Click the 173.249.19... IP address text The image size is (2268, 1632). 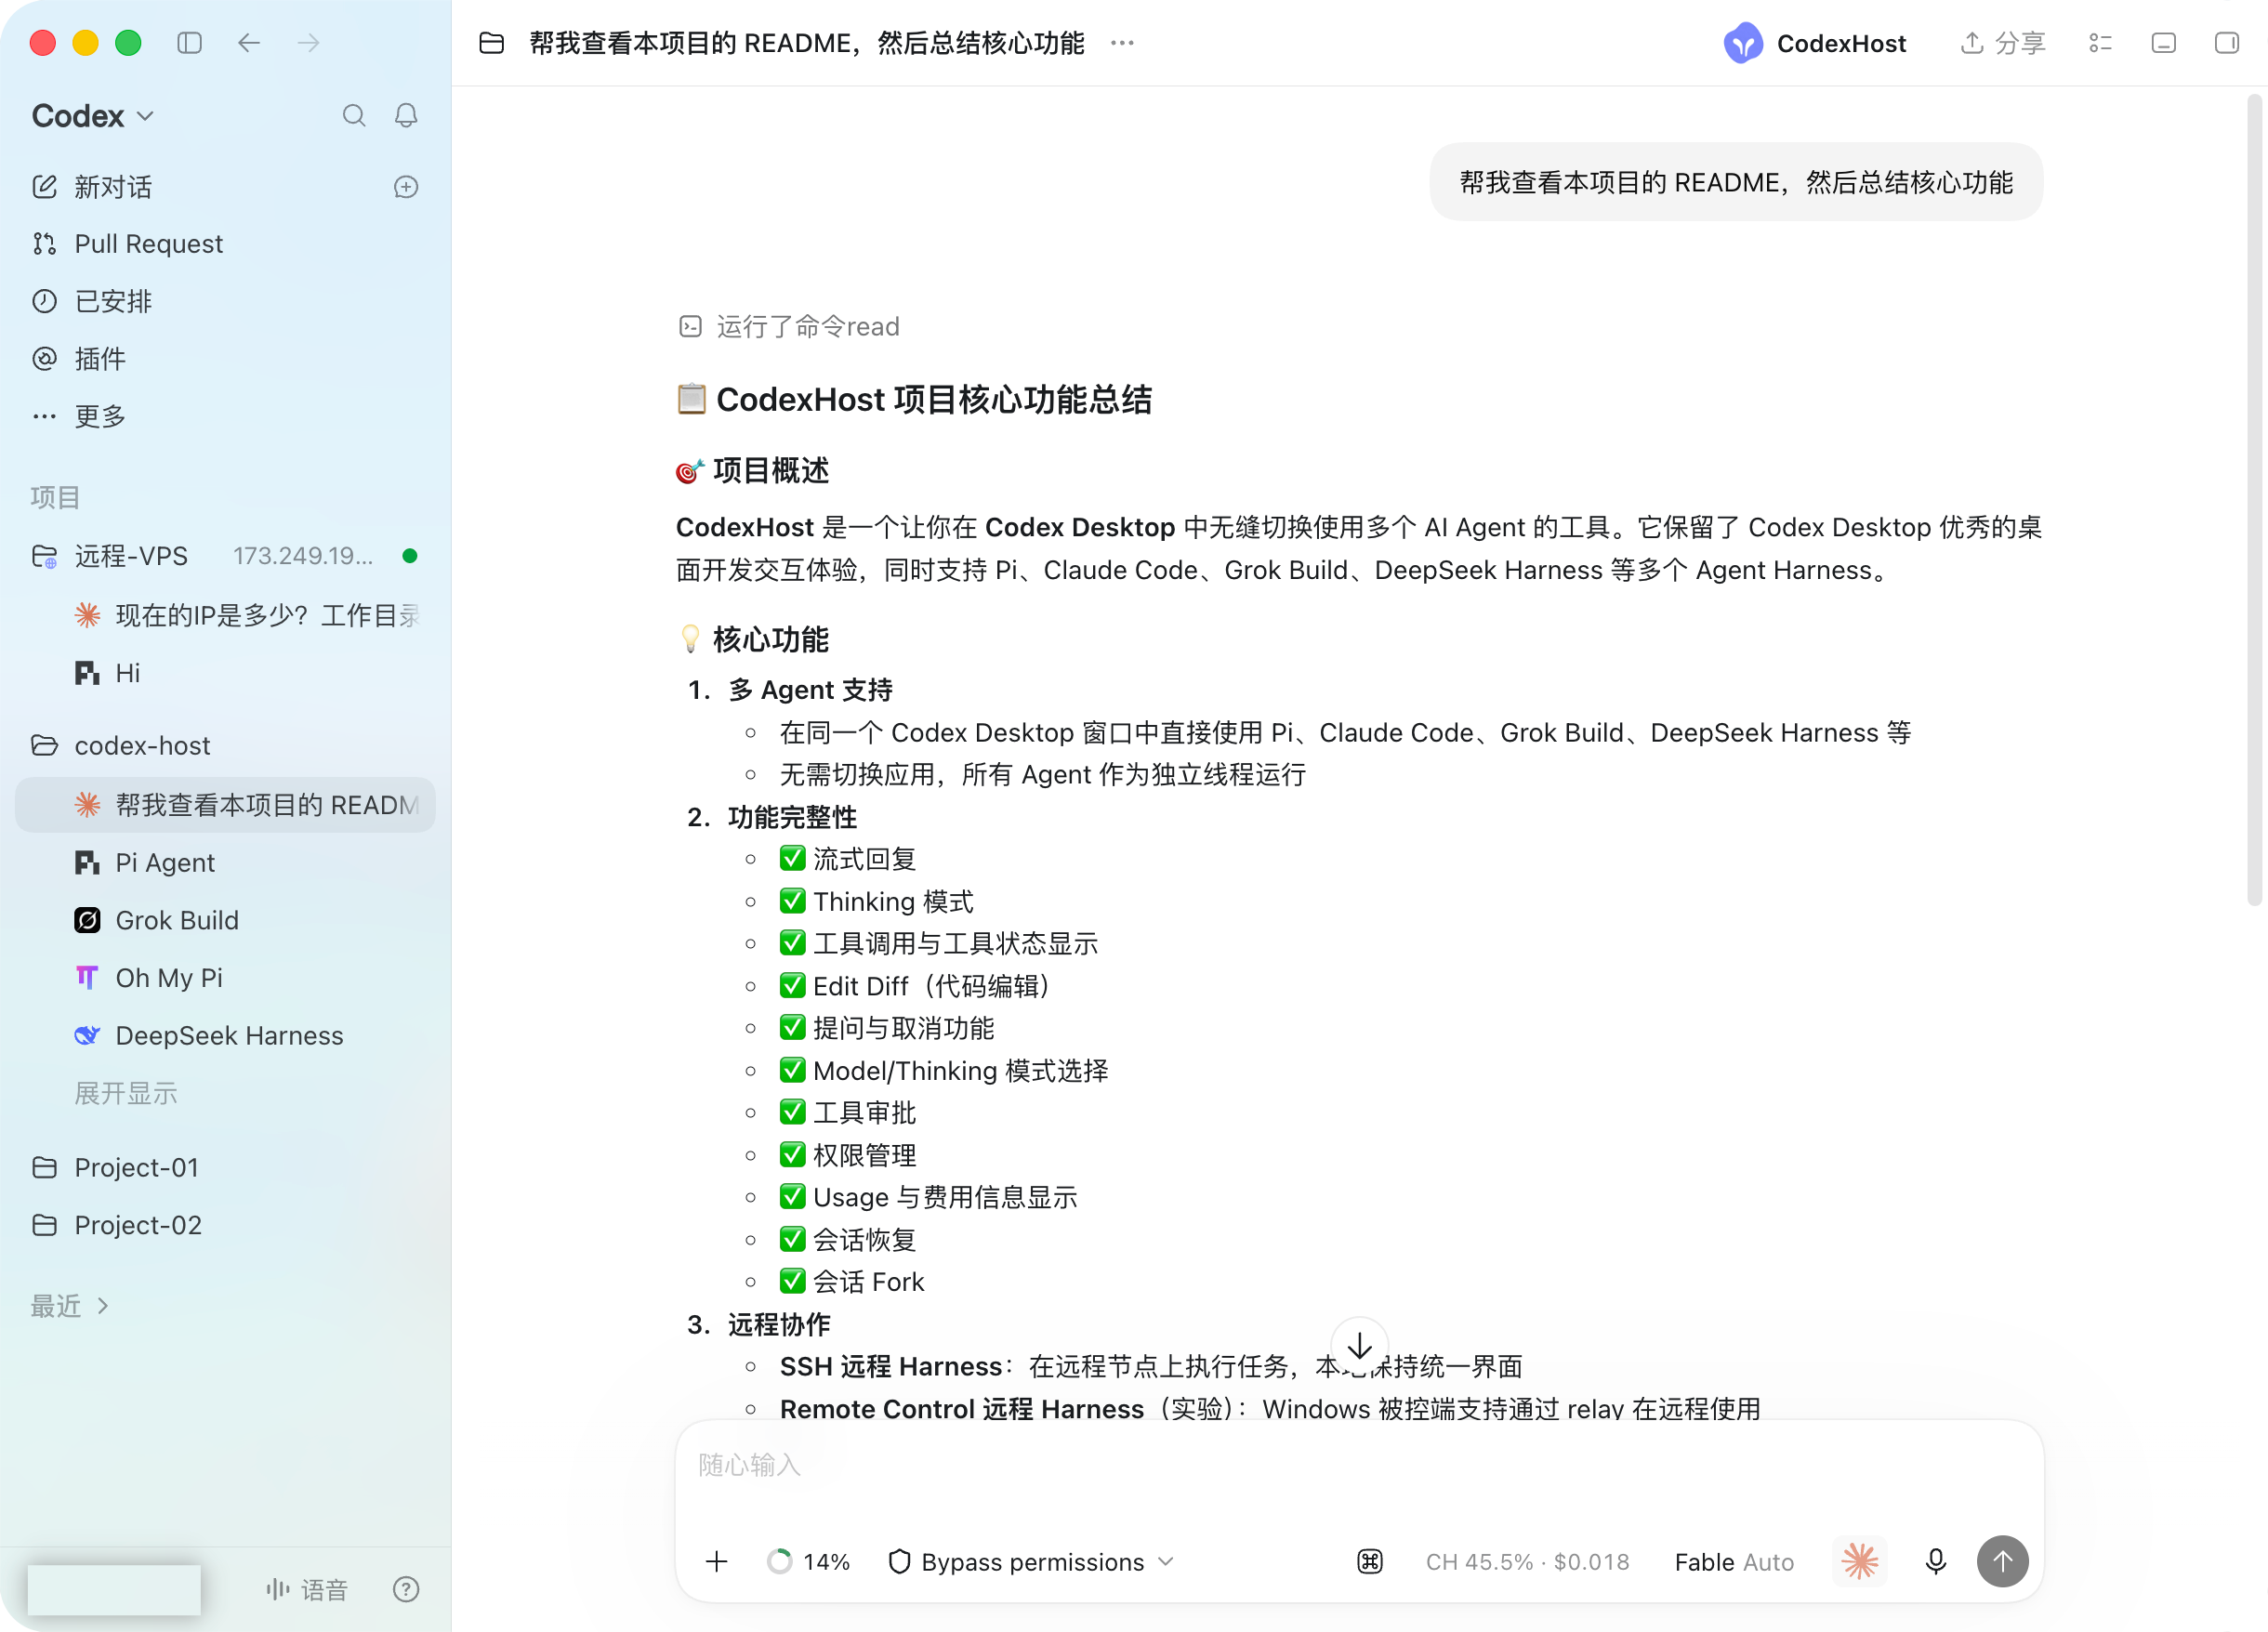pyautogui.click(x=303, y=556)
